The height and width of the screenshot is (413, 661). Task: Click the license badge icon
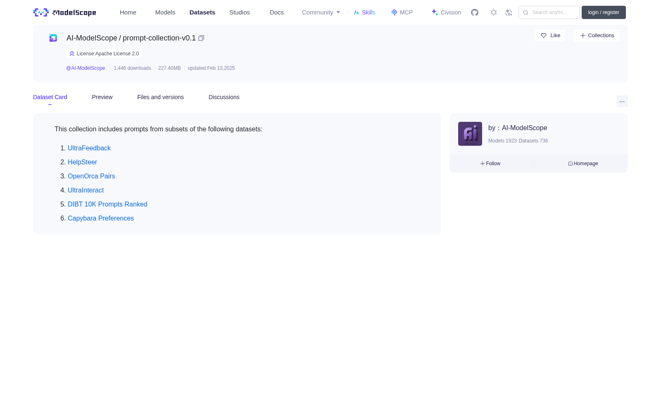[x=72, y=54]
